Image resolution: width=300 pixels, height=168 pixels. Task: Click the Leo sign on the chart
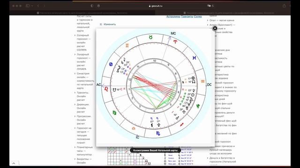click(106, 89)
